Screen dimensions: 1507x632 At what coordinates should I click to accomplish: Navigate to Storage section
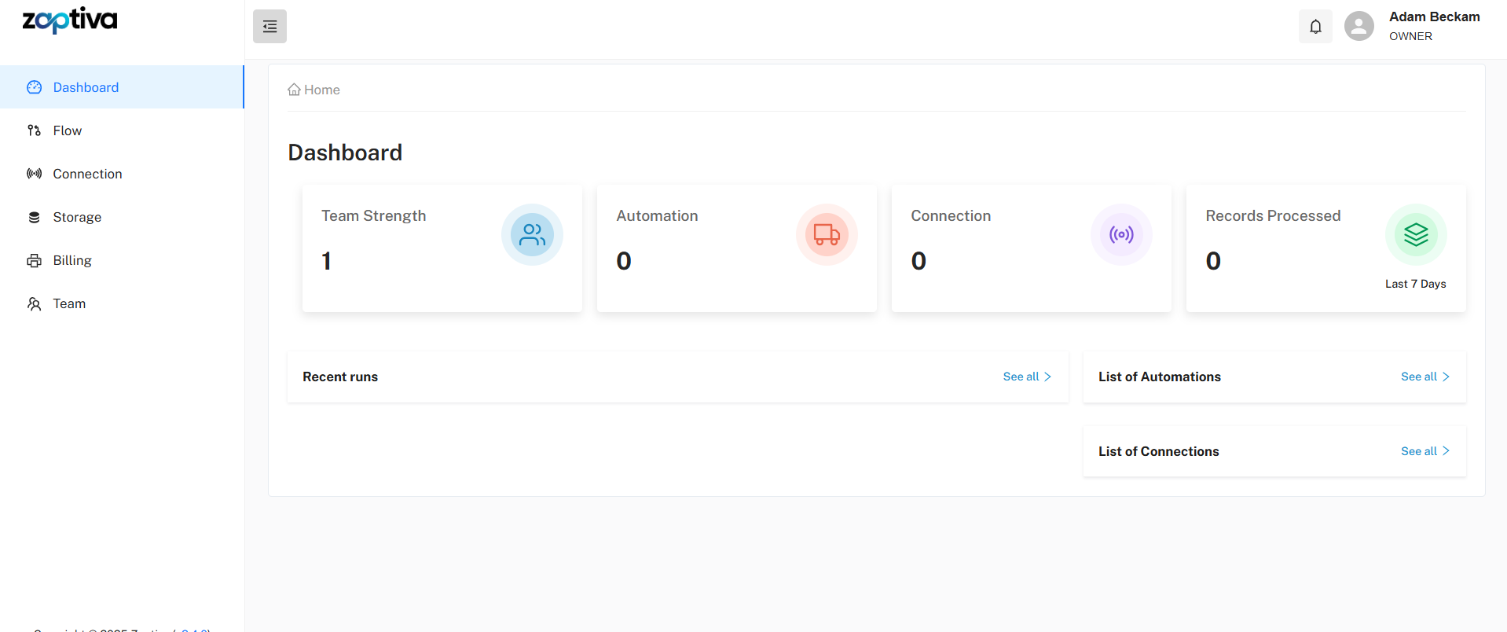[77, 217]
